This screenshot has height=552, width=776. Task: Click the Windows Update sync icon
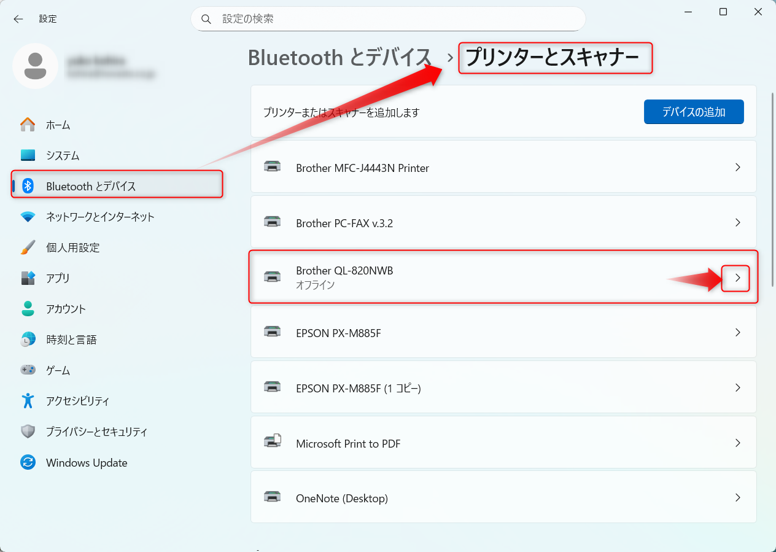point(28,462)
